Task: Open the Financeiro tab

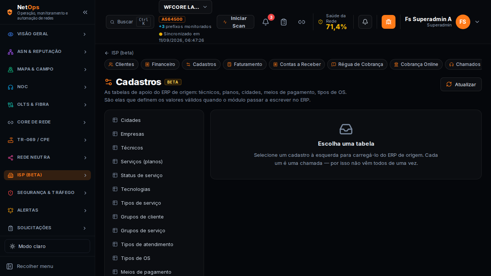Action: (x=160, y=64)
